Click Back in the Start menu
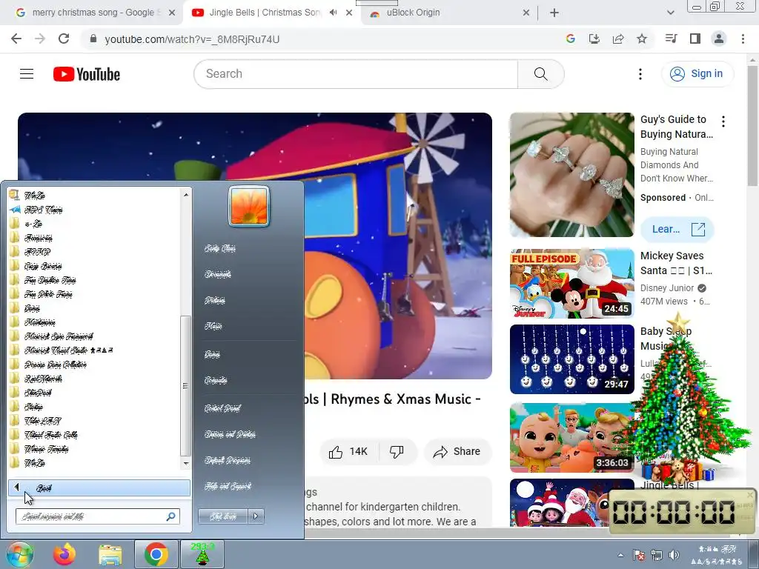The image size is (759, 569). coord(99,488)
